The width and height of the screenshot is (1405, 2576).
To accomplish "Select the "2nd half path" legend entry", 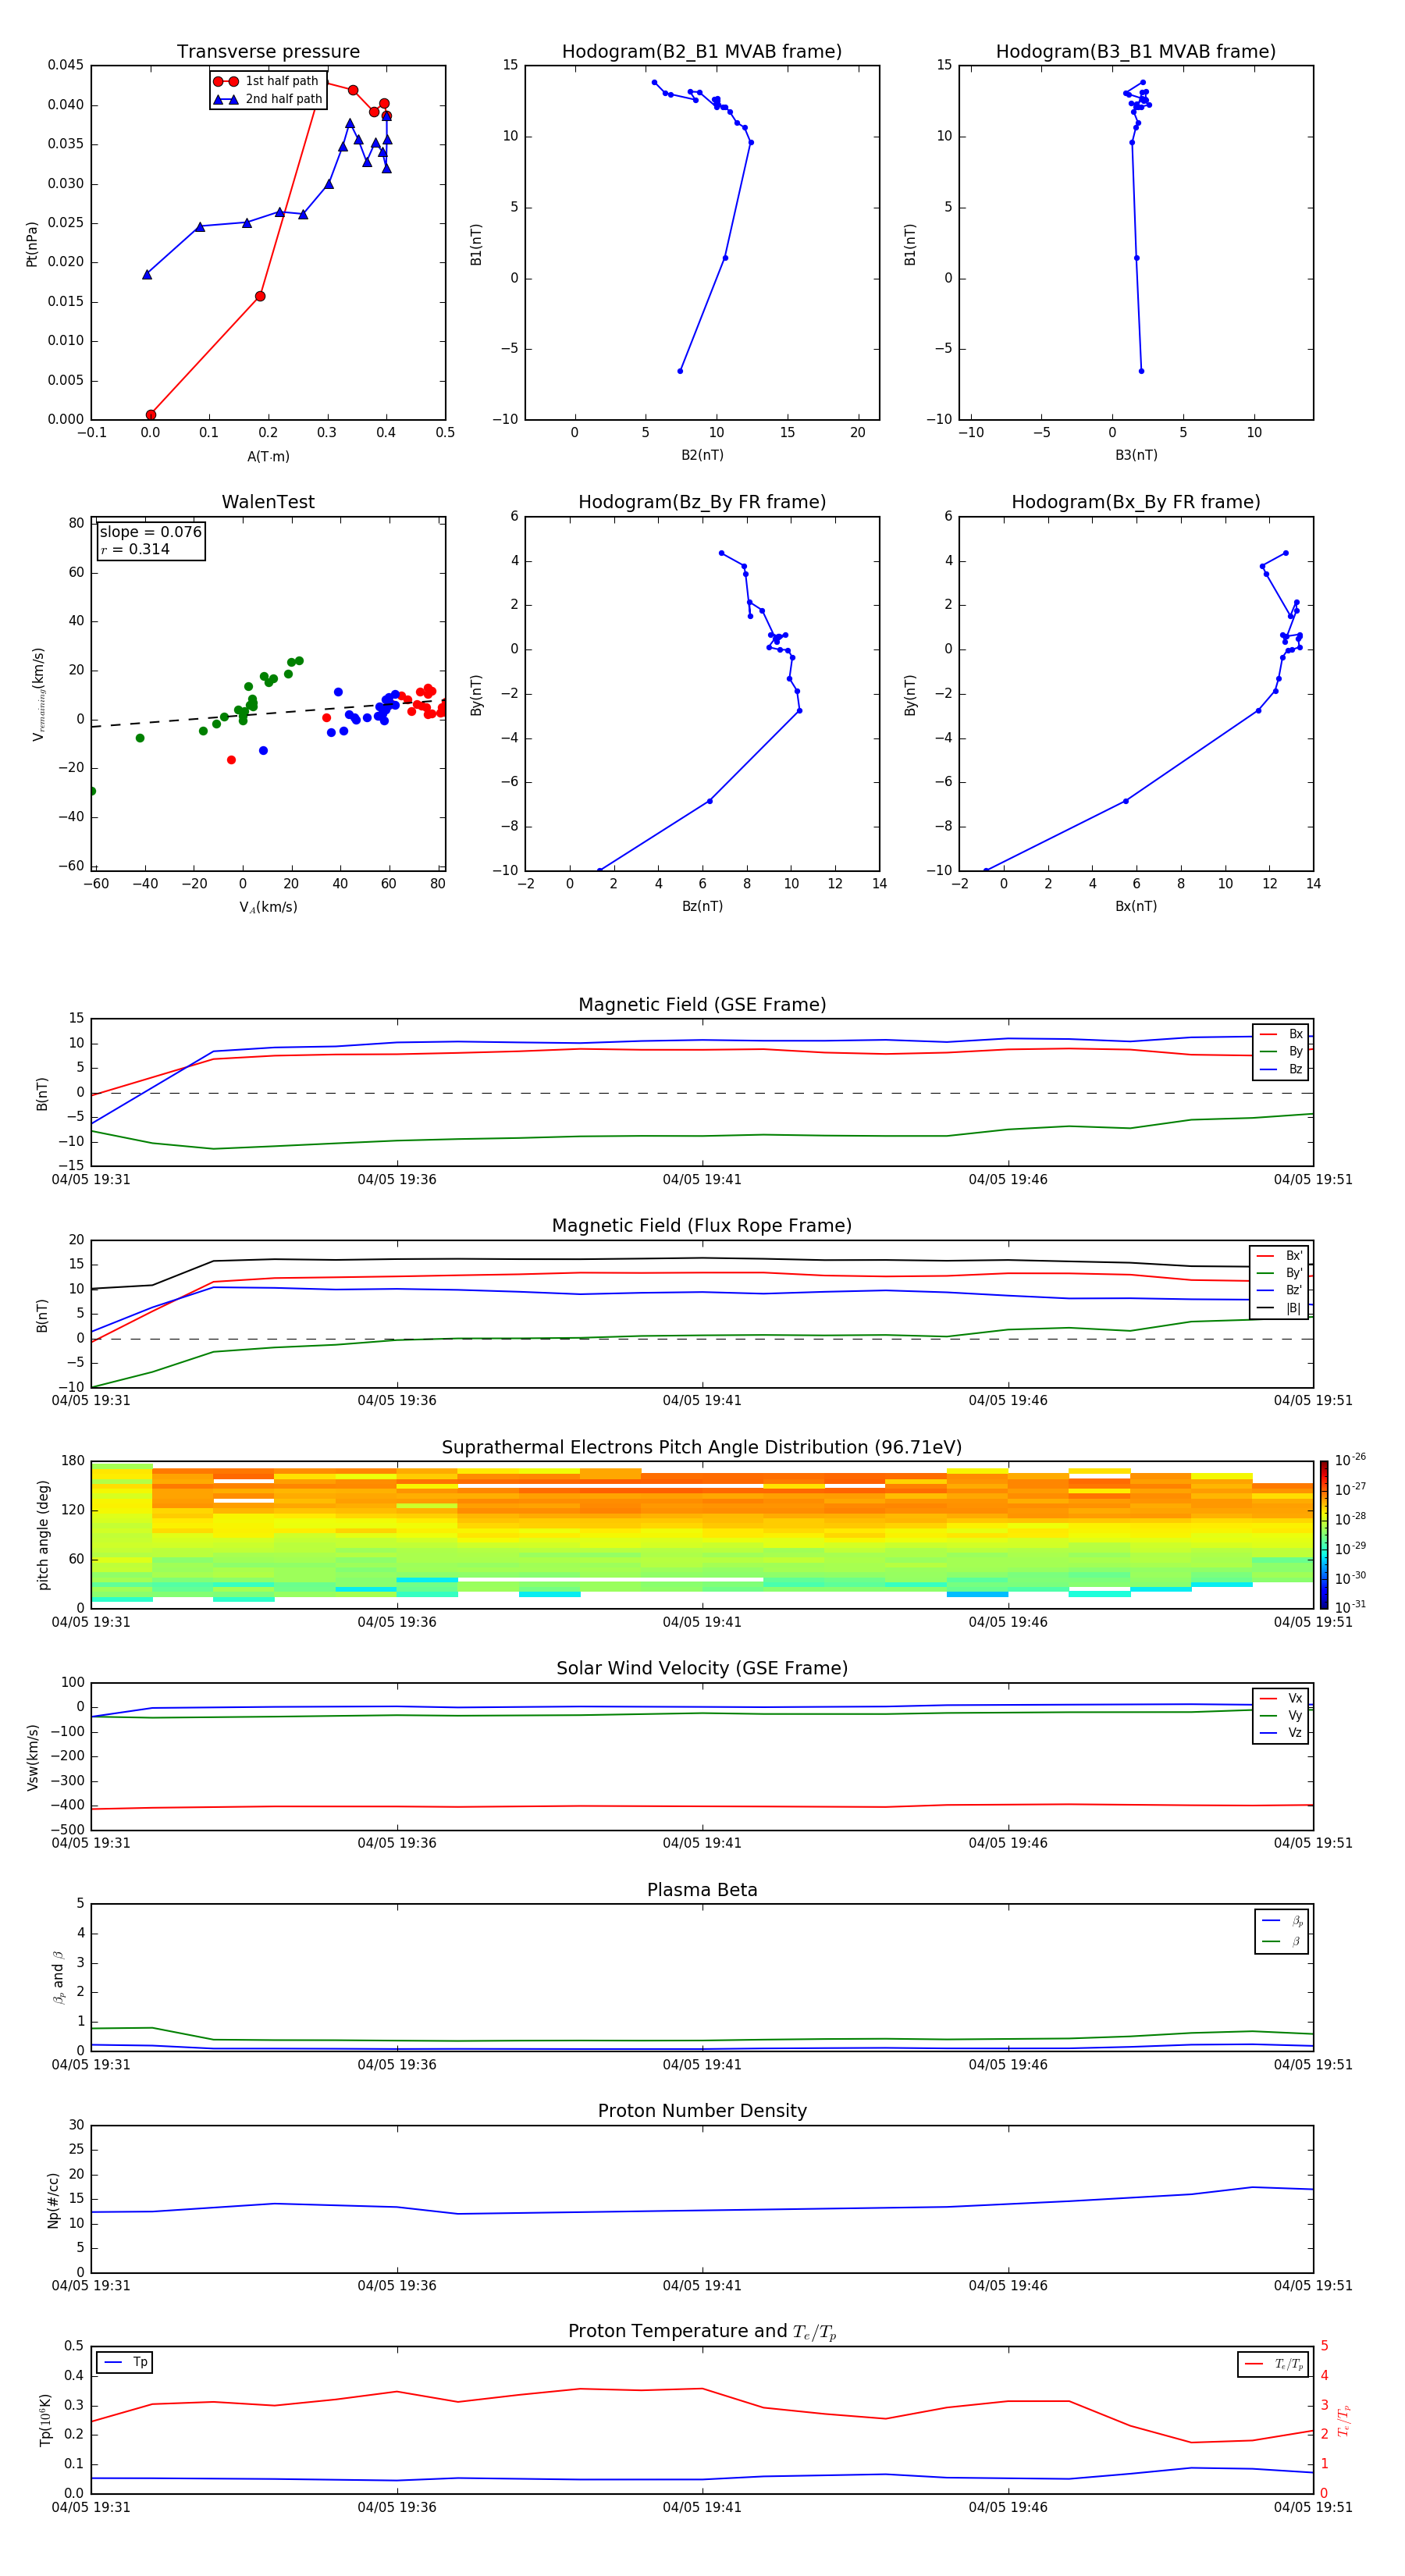I will pos(267,99).
